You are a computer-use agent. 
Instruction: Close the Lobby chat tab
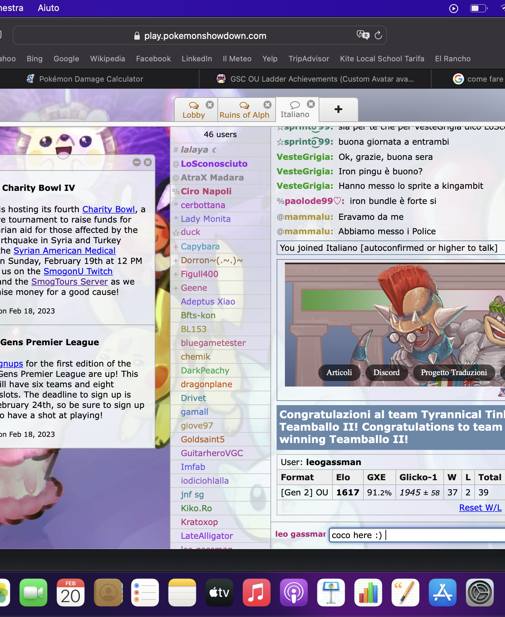click(x=210, y=105)
